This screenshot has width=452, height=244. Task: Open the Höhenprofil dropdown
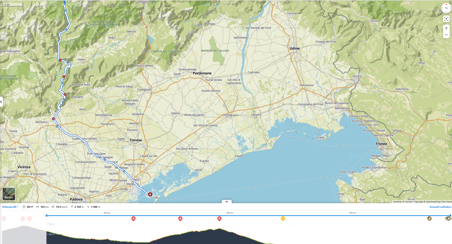coord(10,207)
